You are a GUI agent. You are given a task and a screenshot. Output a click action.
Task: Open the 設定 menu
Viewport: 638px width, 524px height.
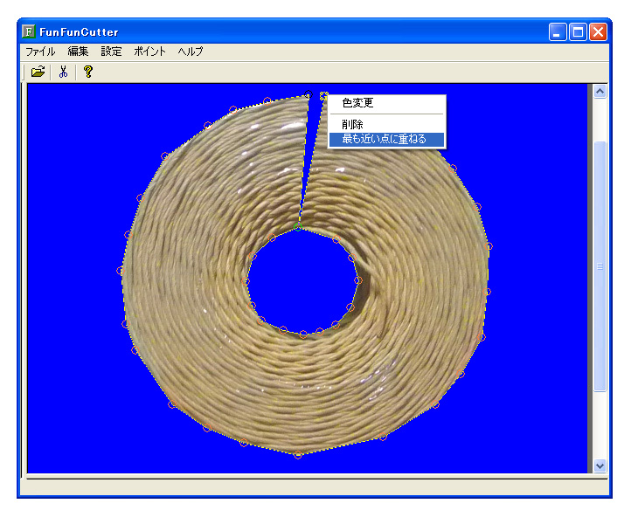click(x=112, y=52)
